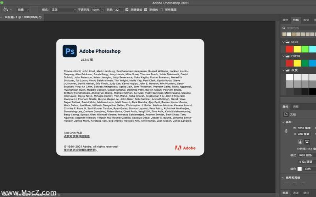Click the 点按可获取详细信息 link

point(77,136)
